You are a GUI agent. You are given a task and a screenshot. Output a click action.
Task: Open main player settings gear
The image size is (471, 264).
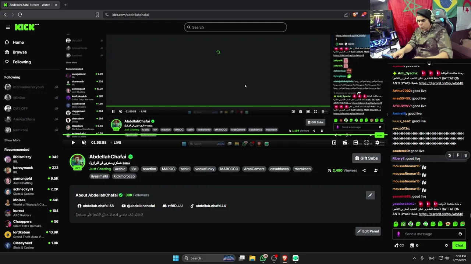377,143
